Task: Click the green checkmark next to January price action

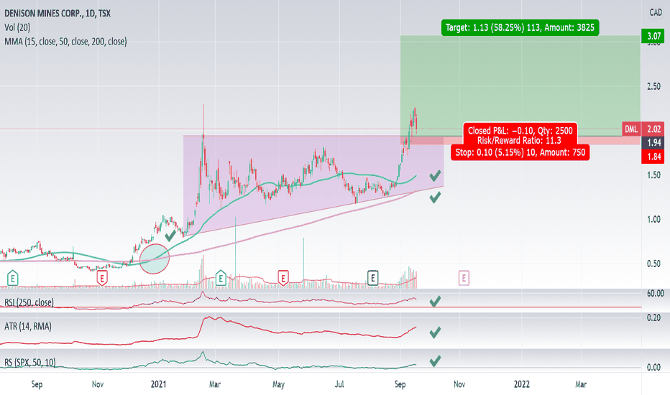Action: point(170,236)
